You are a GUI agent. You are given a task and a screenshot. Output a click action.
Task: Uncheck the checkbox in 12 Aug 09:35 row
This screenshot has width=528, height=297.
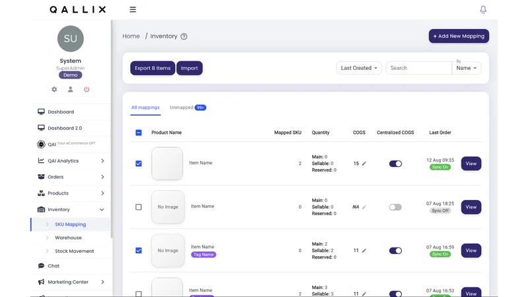139,164
